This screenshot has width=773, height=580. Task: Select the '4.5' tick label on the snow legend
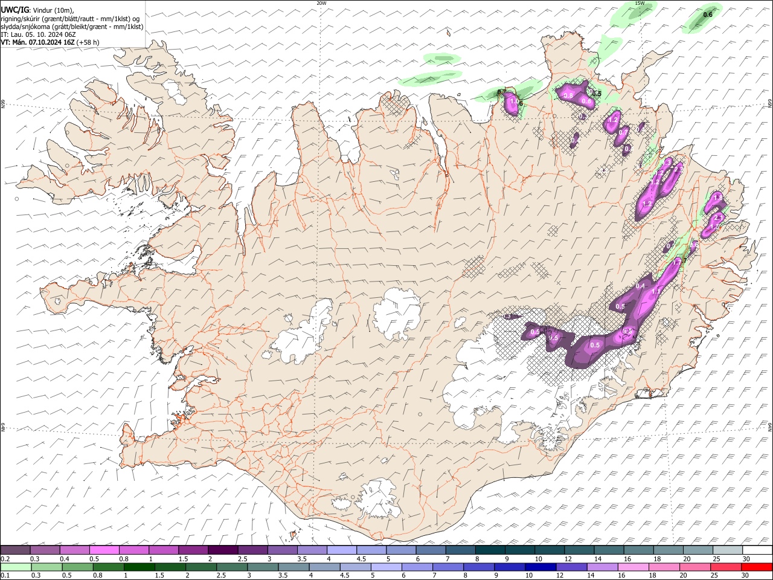tap(361, 559)
